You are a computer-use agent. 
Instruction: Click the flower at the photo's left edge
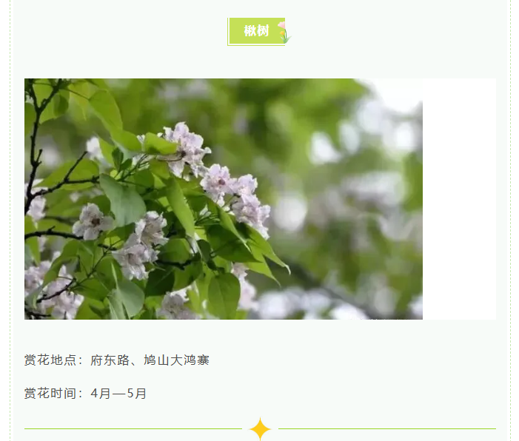(x=35, y=205)
